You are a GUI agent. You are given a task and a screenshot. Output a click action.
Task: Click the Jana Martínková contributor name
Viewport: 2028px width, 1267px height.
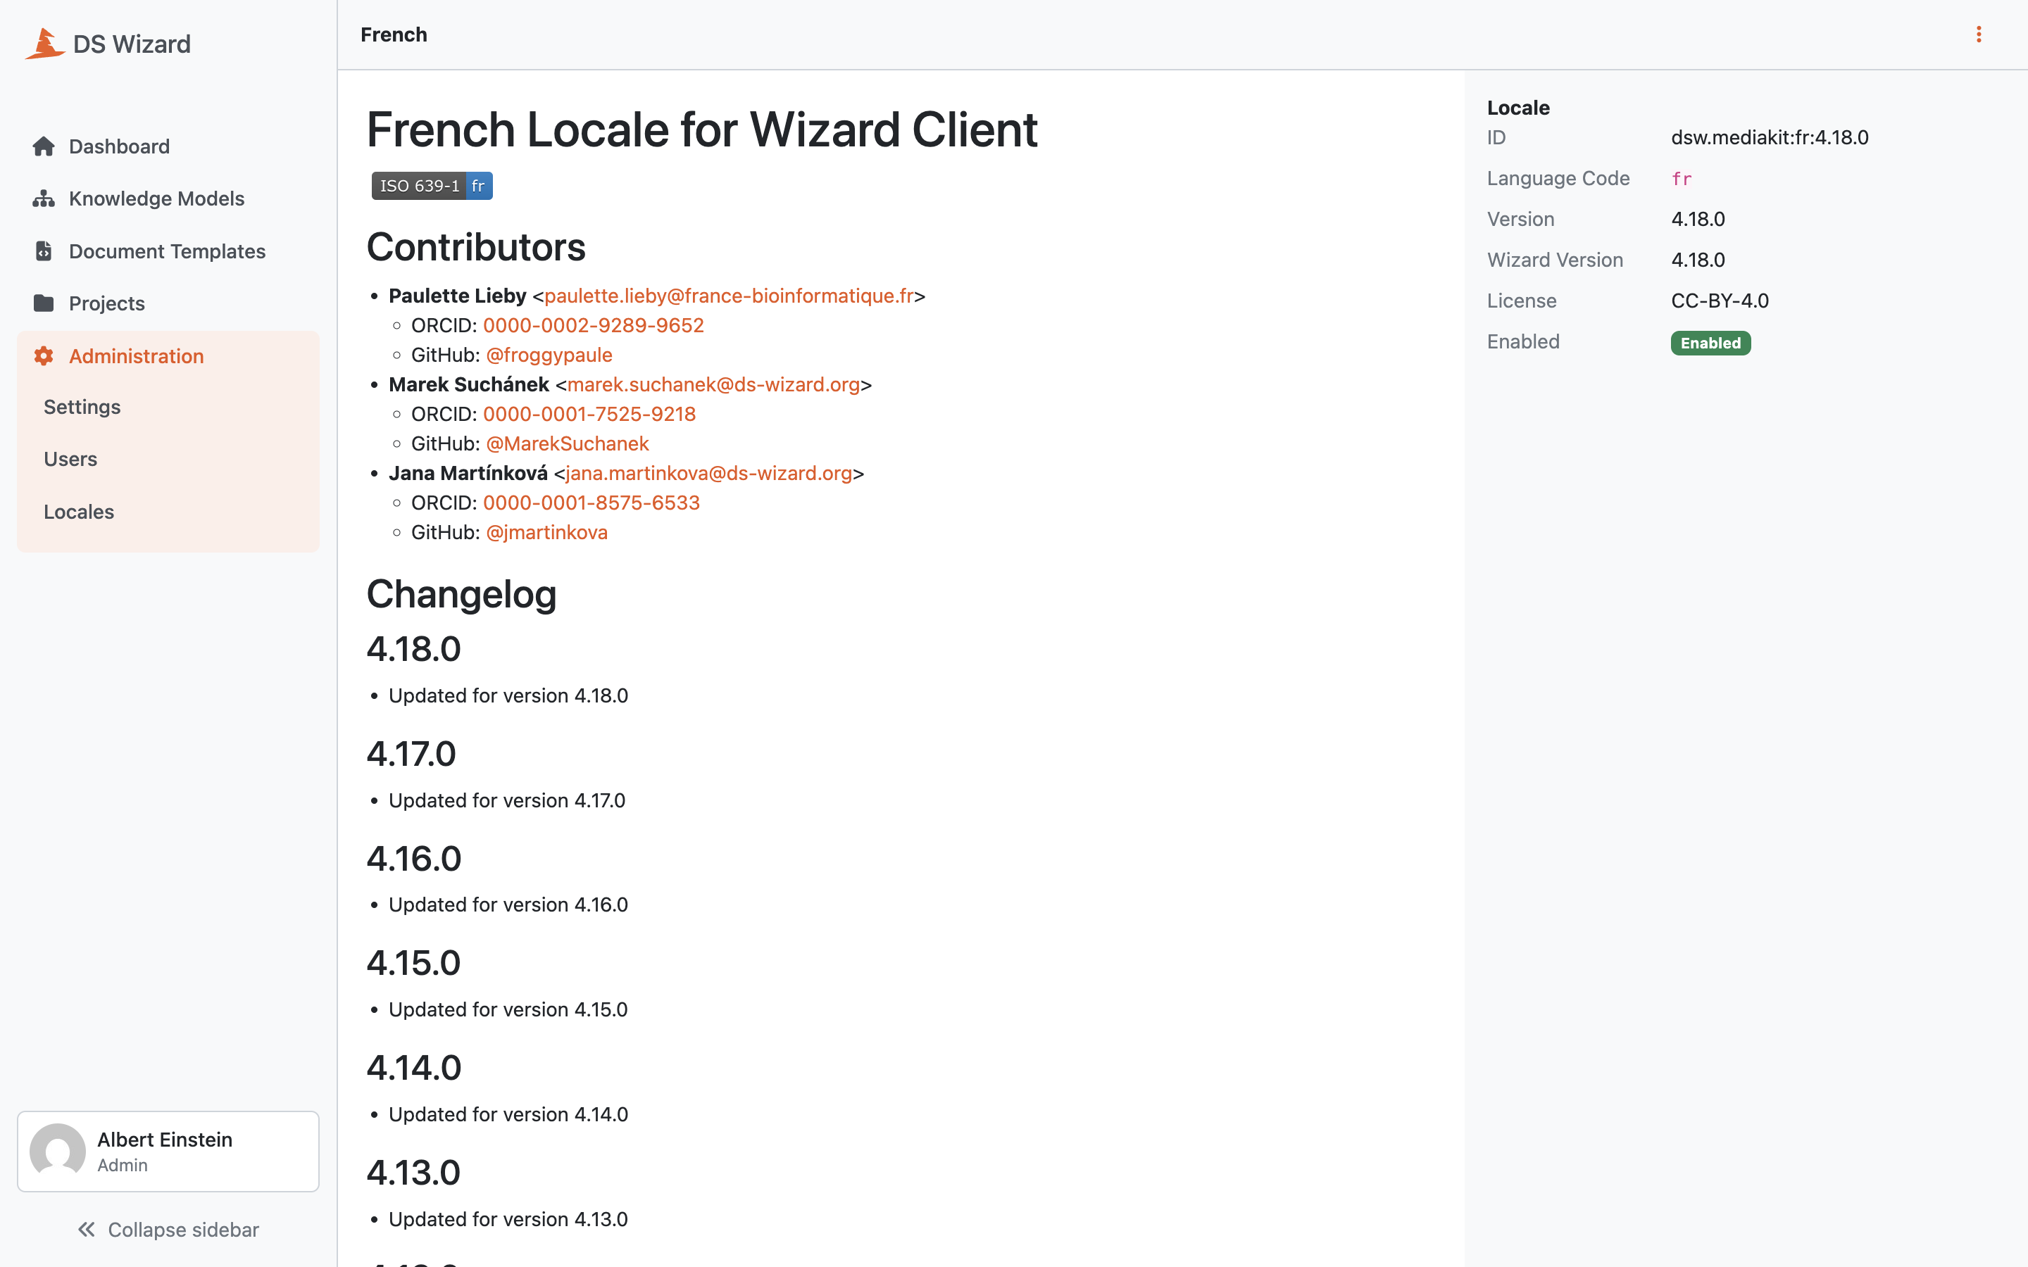468,474
